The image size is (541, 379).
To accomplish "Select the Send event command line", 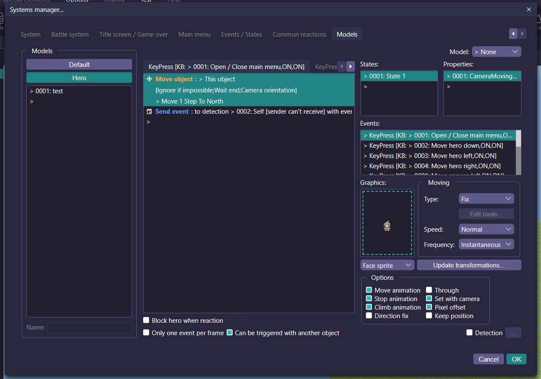I will pyautogui.click(x=249, y=111).
